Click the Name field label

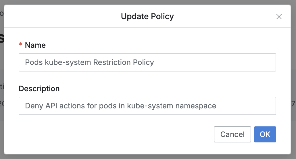click(x=35, y=45)
